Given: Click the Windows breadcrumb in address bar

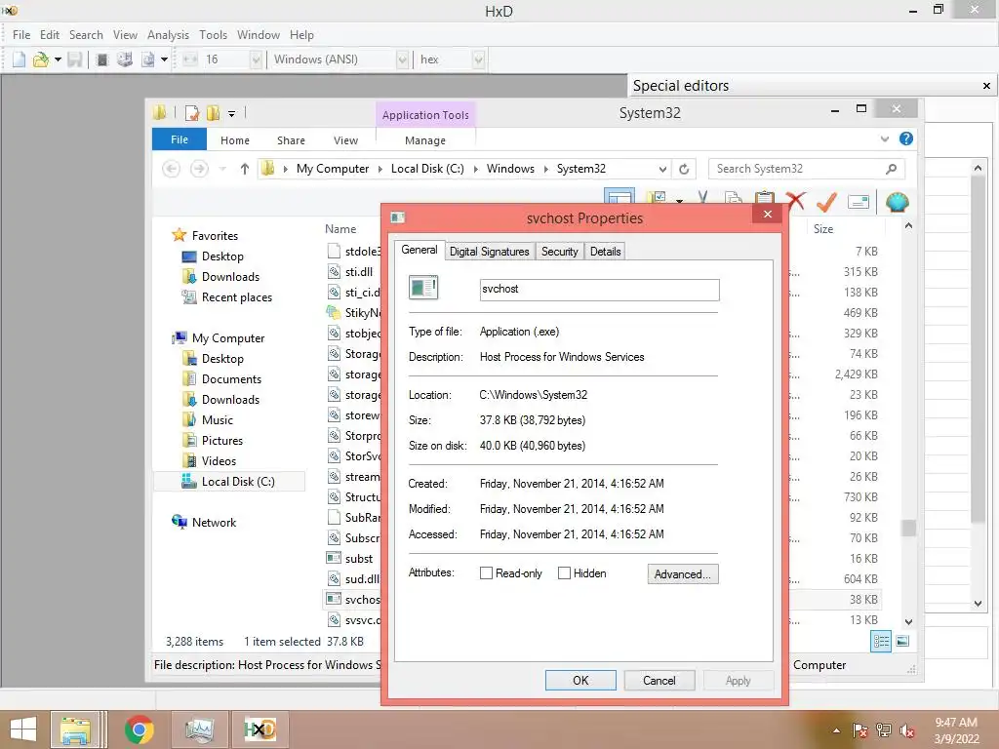Looking at the screenshot, I should coord(510,169).
